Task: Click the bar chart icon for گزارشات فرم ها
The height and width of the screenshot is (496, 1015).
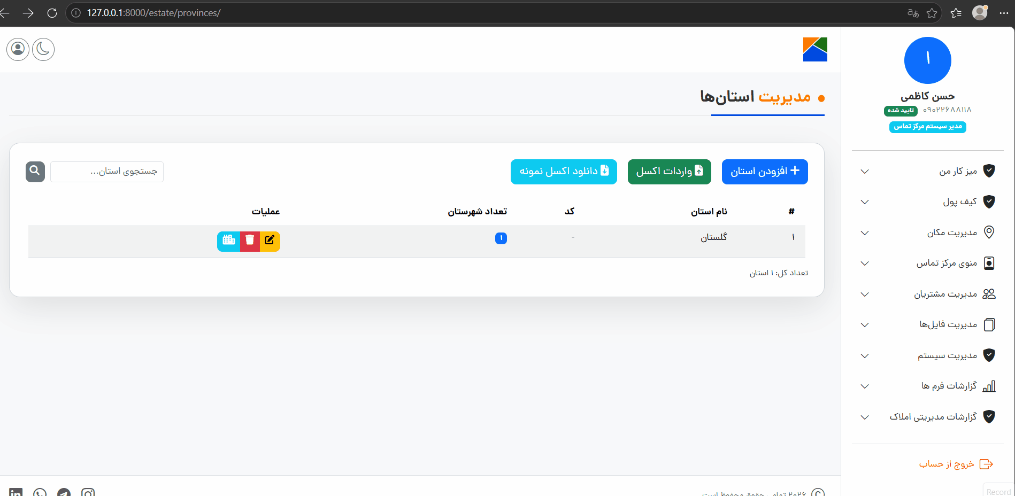Action: (989, 386)
